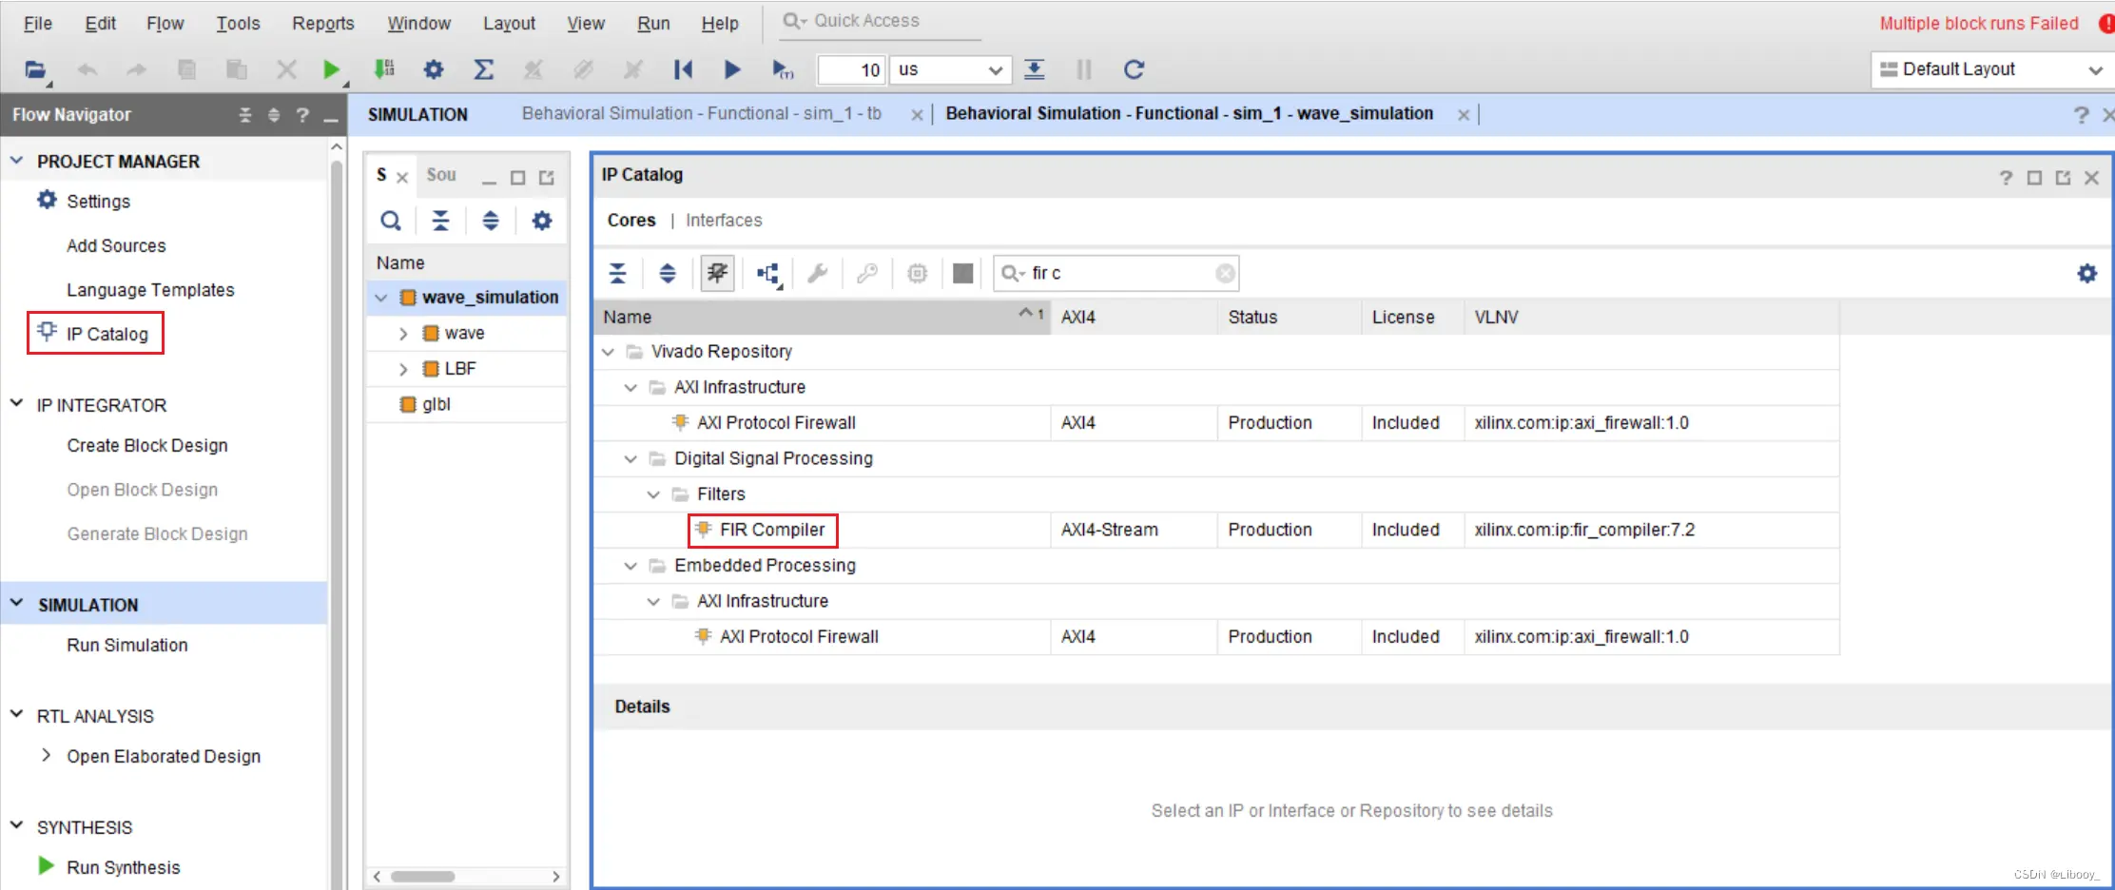Sort by the Name column header

pyautogui.click(x=822, y=317)
